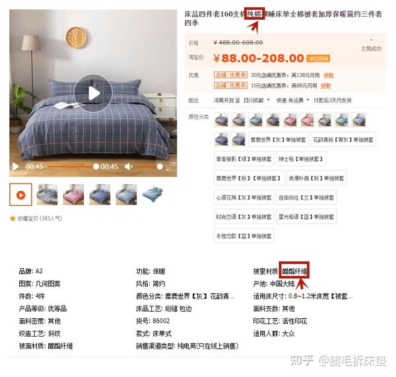Select the pink bedding thumbnail under the video
396x377 pixels.
[x=73, y=195]
